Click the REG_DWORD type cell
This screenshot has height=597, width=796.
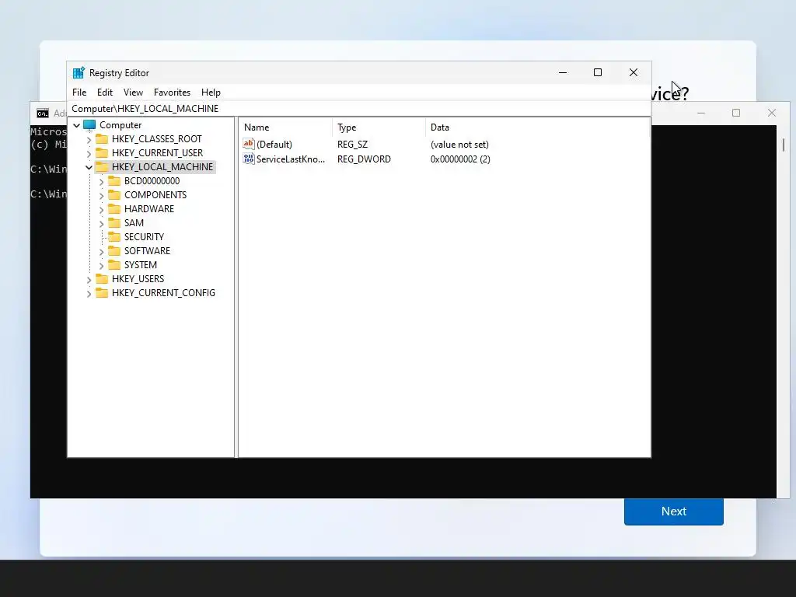pos(364,159)
